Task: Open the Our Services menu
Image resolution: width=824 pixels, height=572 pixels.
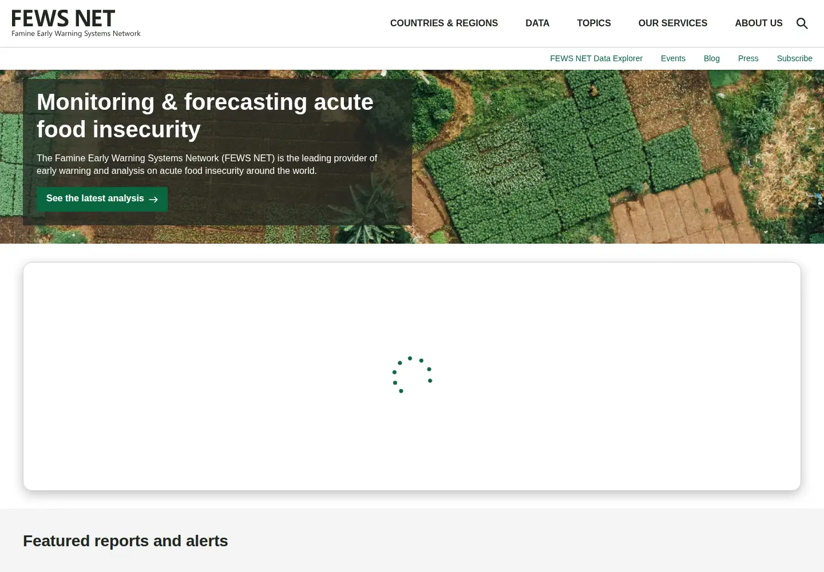Action: click(673, 23)
